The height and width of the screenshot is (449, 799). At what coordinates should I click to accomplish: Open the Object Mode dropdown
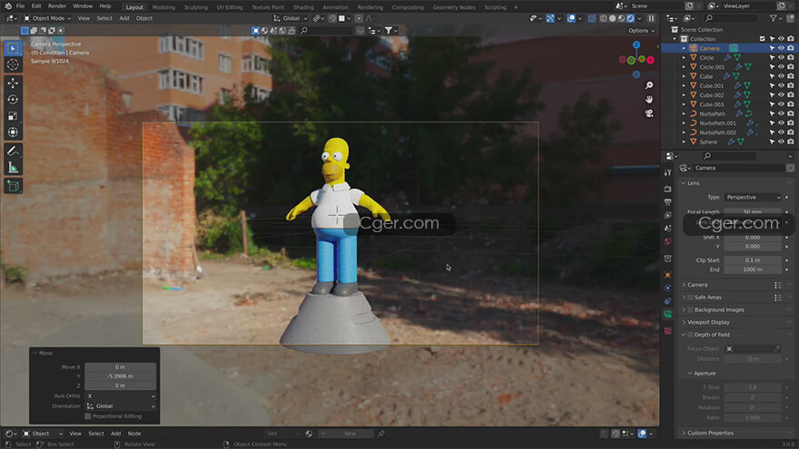[47, 18]
